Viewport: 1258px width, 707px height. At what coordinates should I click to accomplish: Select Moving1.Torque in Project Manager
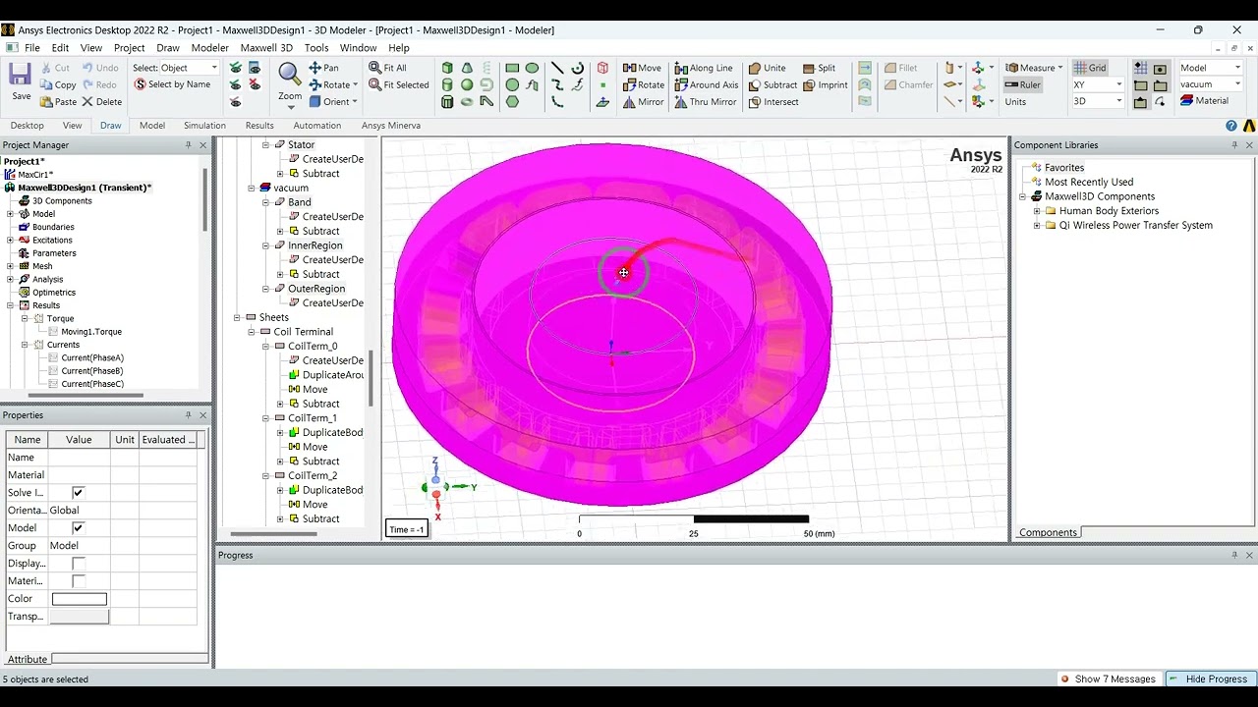click(x=91, y=332)
